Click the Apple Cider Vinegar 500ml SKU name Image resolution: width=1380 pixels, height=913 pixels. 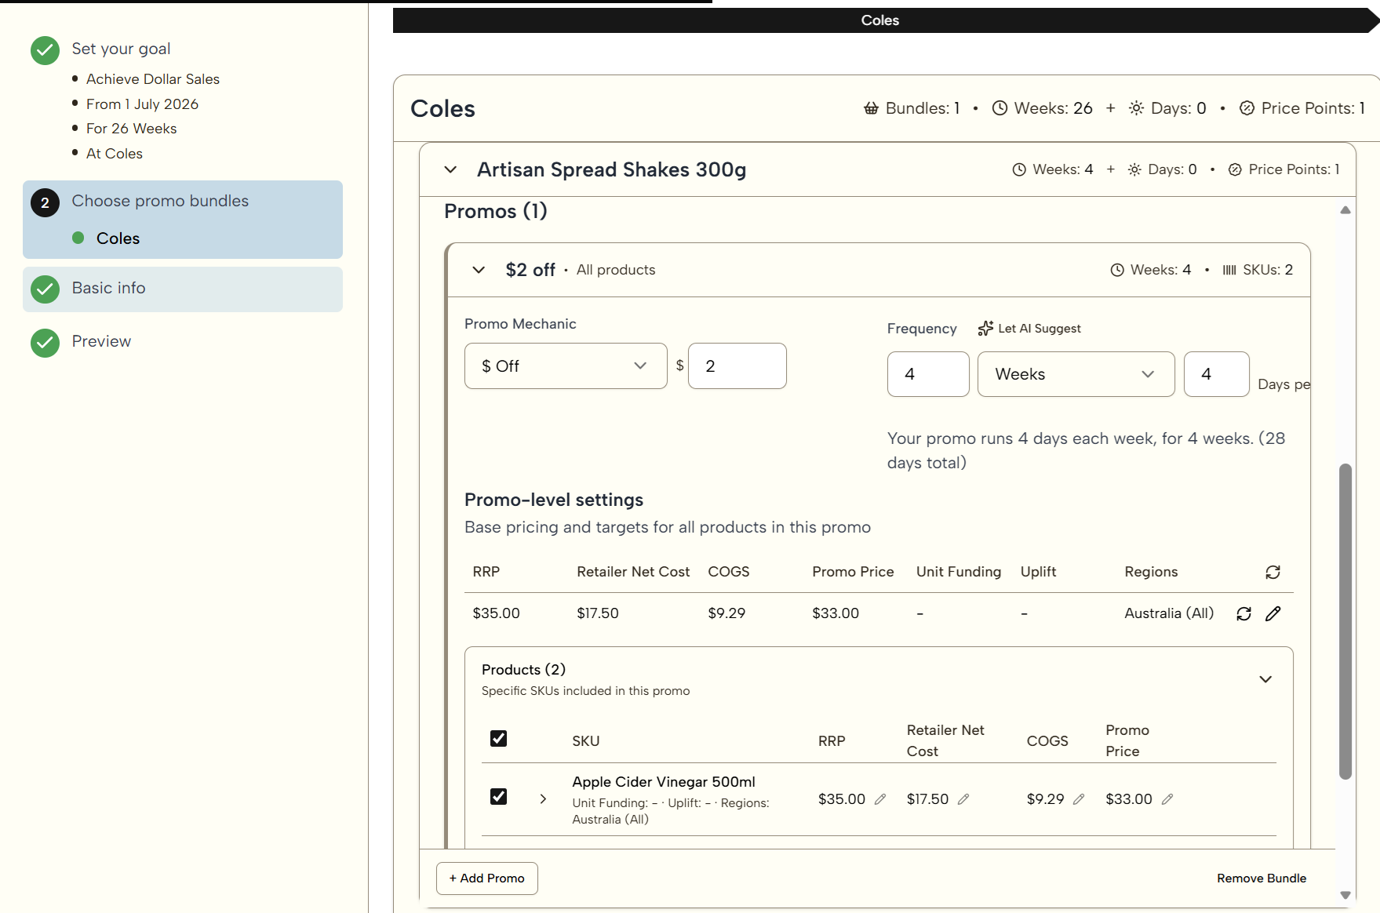point(664,782)
